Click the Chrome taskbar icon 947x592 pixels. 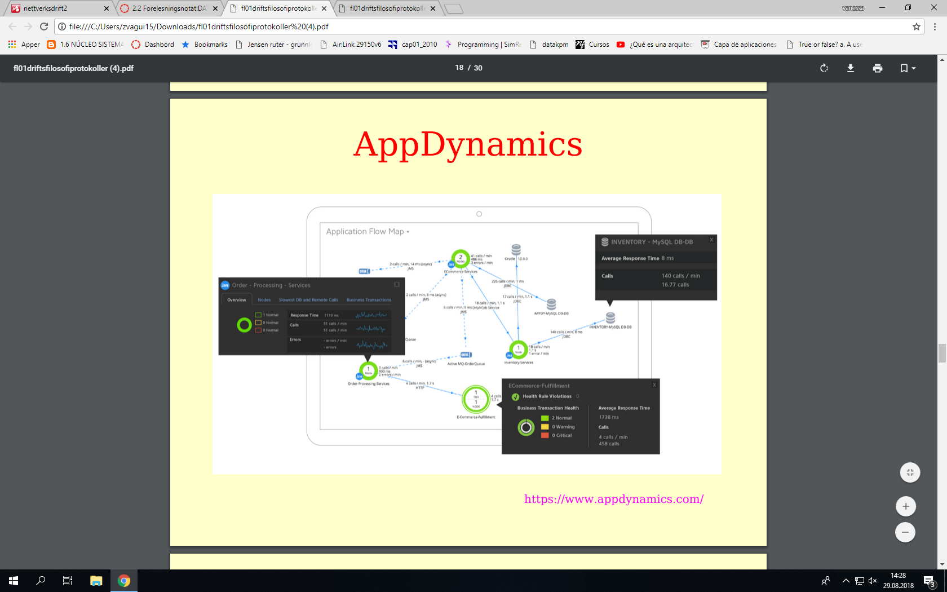[124, 581]
